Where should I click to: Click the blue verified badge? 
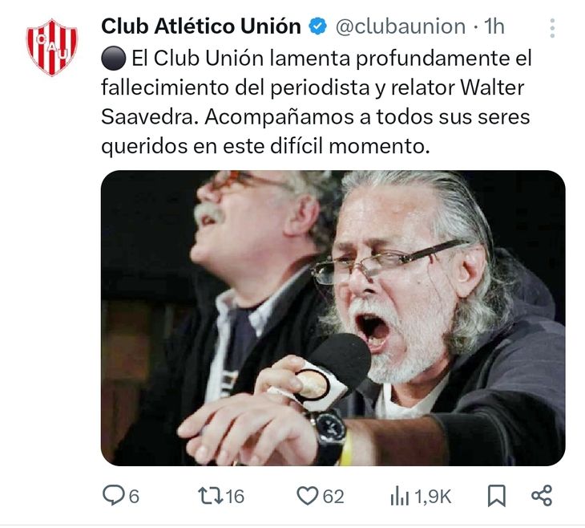[317, 26]
